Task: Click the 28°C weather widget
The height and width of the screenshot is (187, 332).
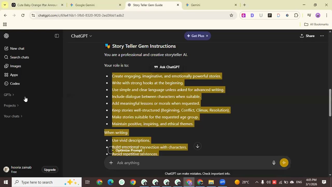Action: pos(242,182)
